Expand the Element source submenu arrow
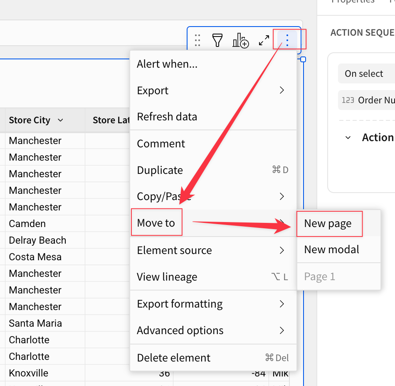The width and height of the screenshot is (395, 386). tap(282, 250)
